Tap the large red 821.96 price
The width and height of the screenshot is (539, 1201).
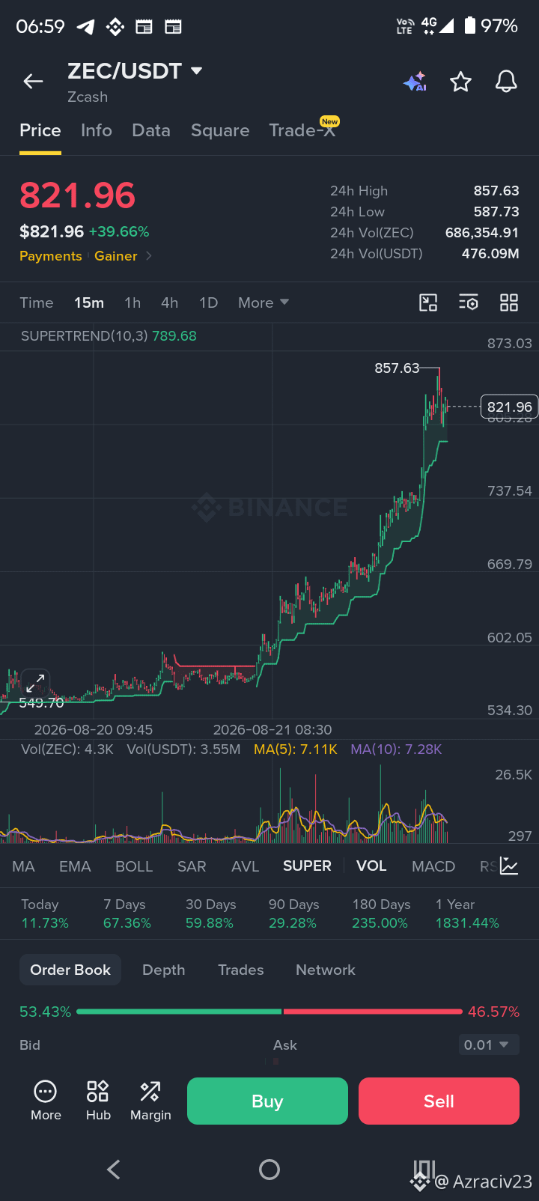[78, 195]
